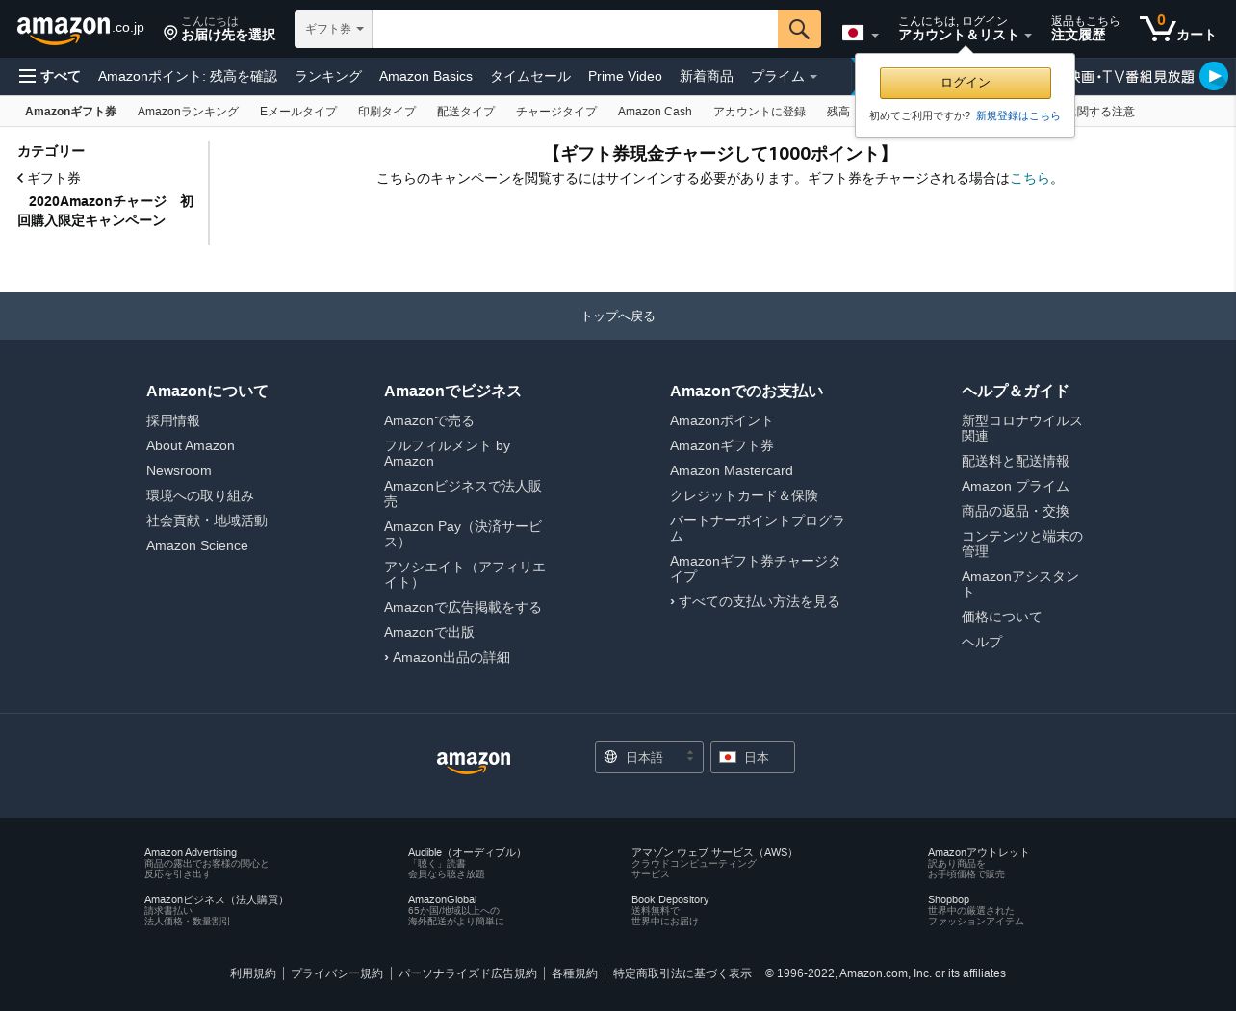This screenshot has height=1011, width=1236.
Task: Open Prime Video in the nav bar
Action: pos(625,76)
